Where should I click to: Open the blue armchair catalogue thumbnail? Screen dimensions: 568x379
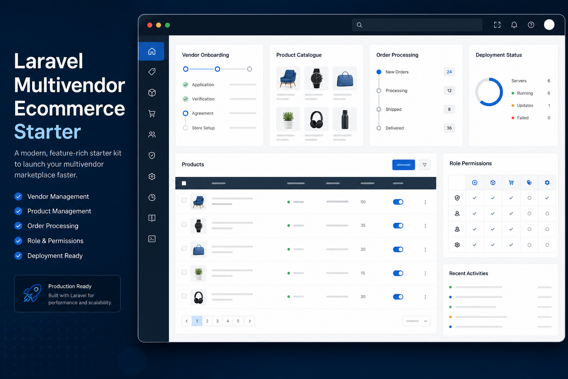coord(288,78)
